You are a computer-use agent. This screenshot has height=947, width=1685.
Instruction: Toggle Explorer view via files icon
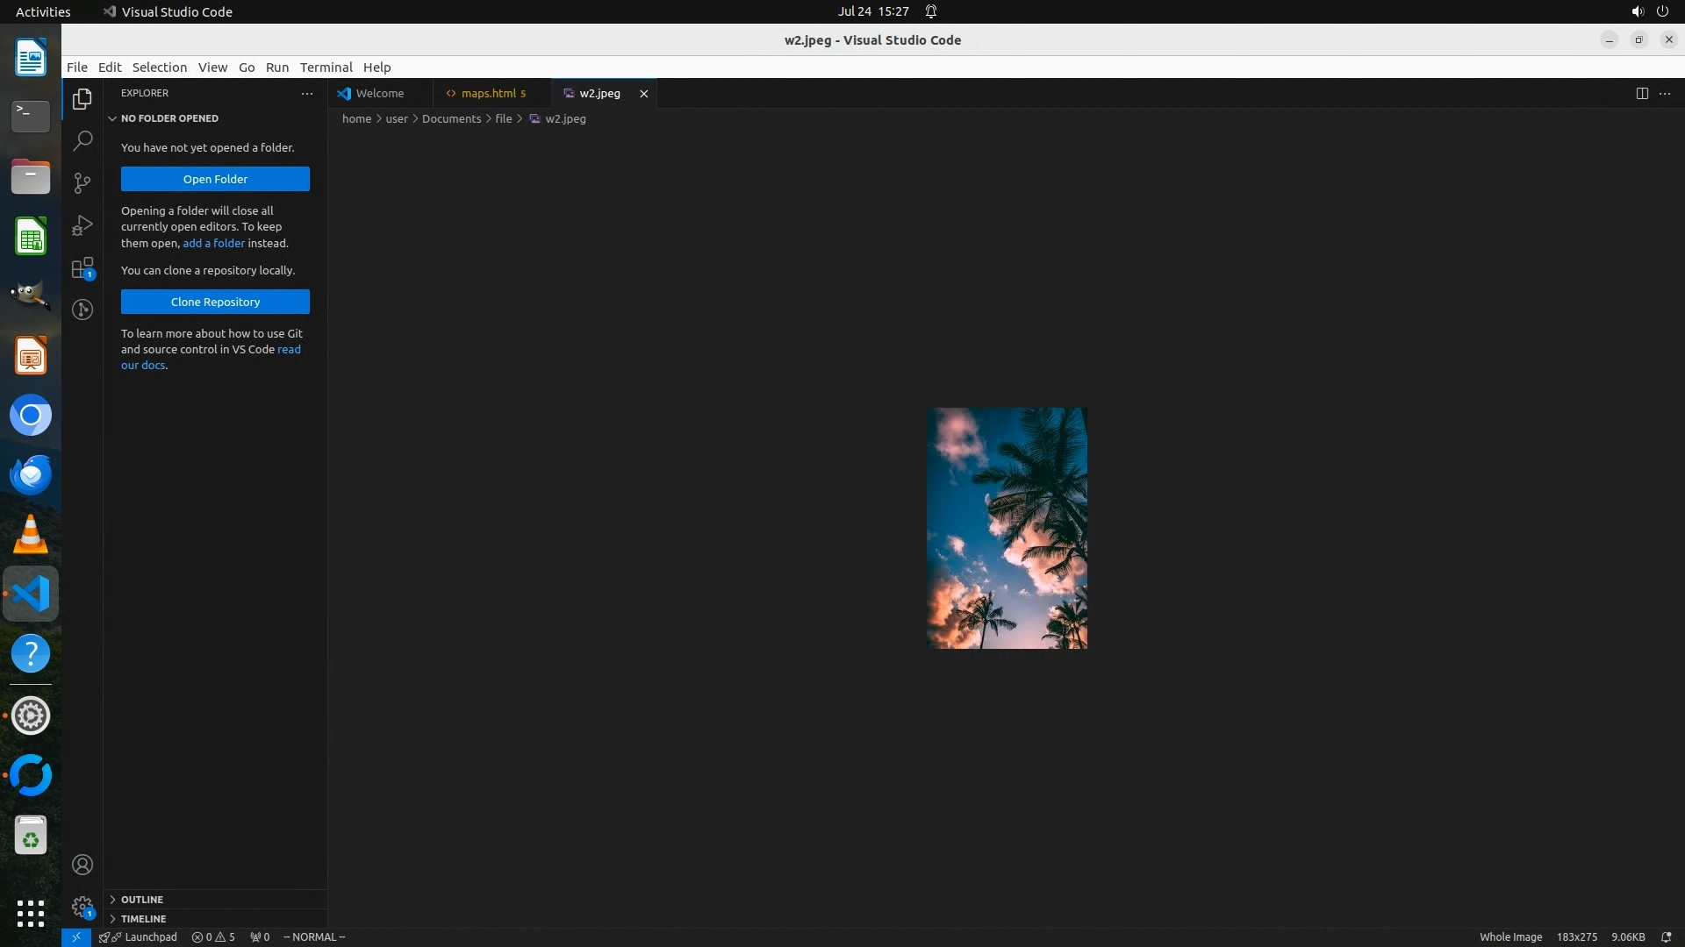82,98
